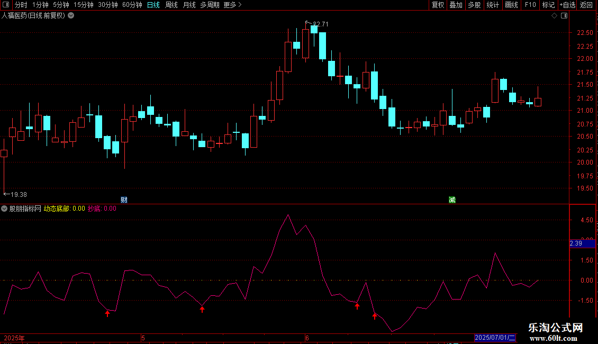Viewport: 598px width, 344px height.
Task: Switch to 周线 weekly chart
Action: click(x=171, y=5)
